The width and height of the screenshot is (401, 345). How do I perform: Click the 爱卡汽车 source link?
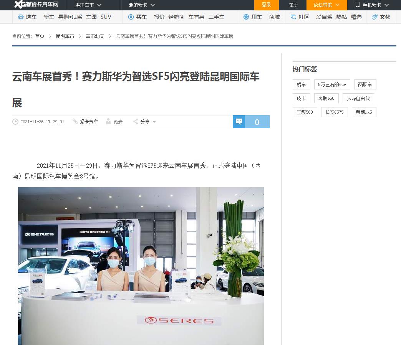pos(89,122)
